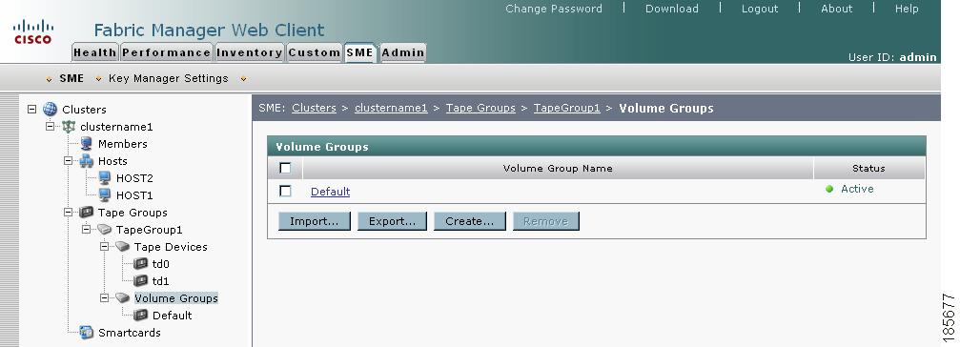Click the Tape Devices drive icon

[x=122, y=247]
